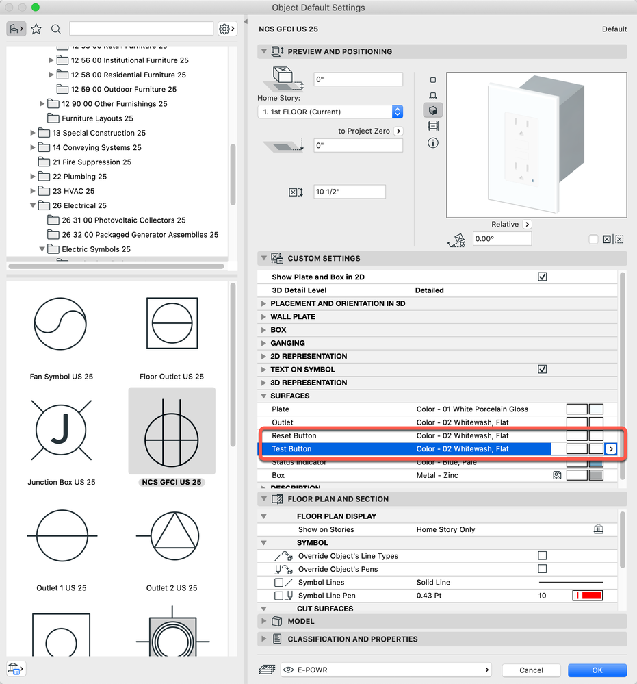Click the elevation to project zero icon

coord(283,146)
